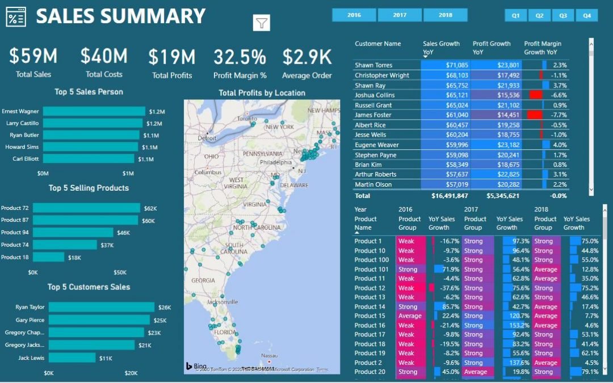
Task: Click Product 20 row label
Action: [x=370, y=372]
